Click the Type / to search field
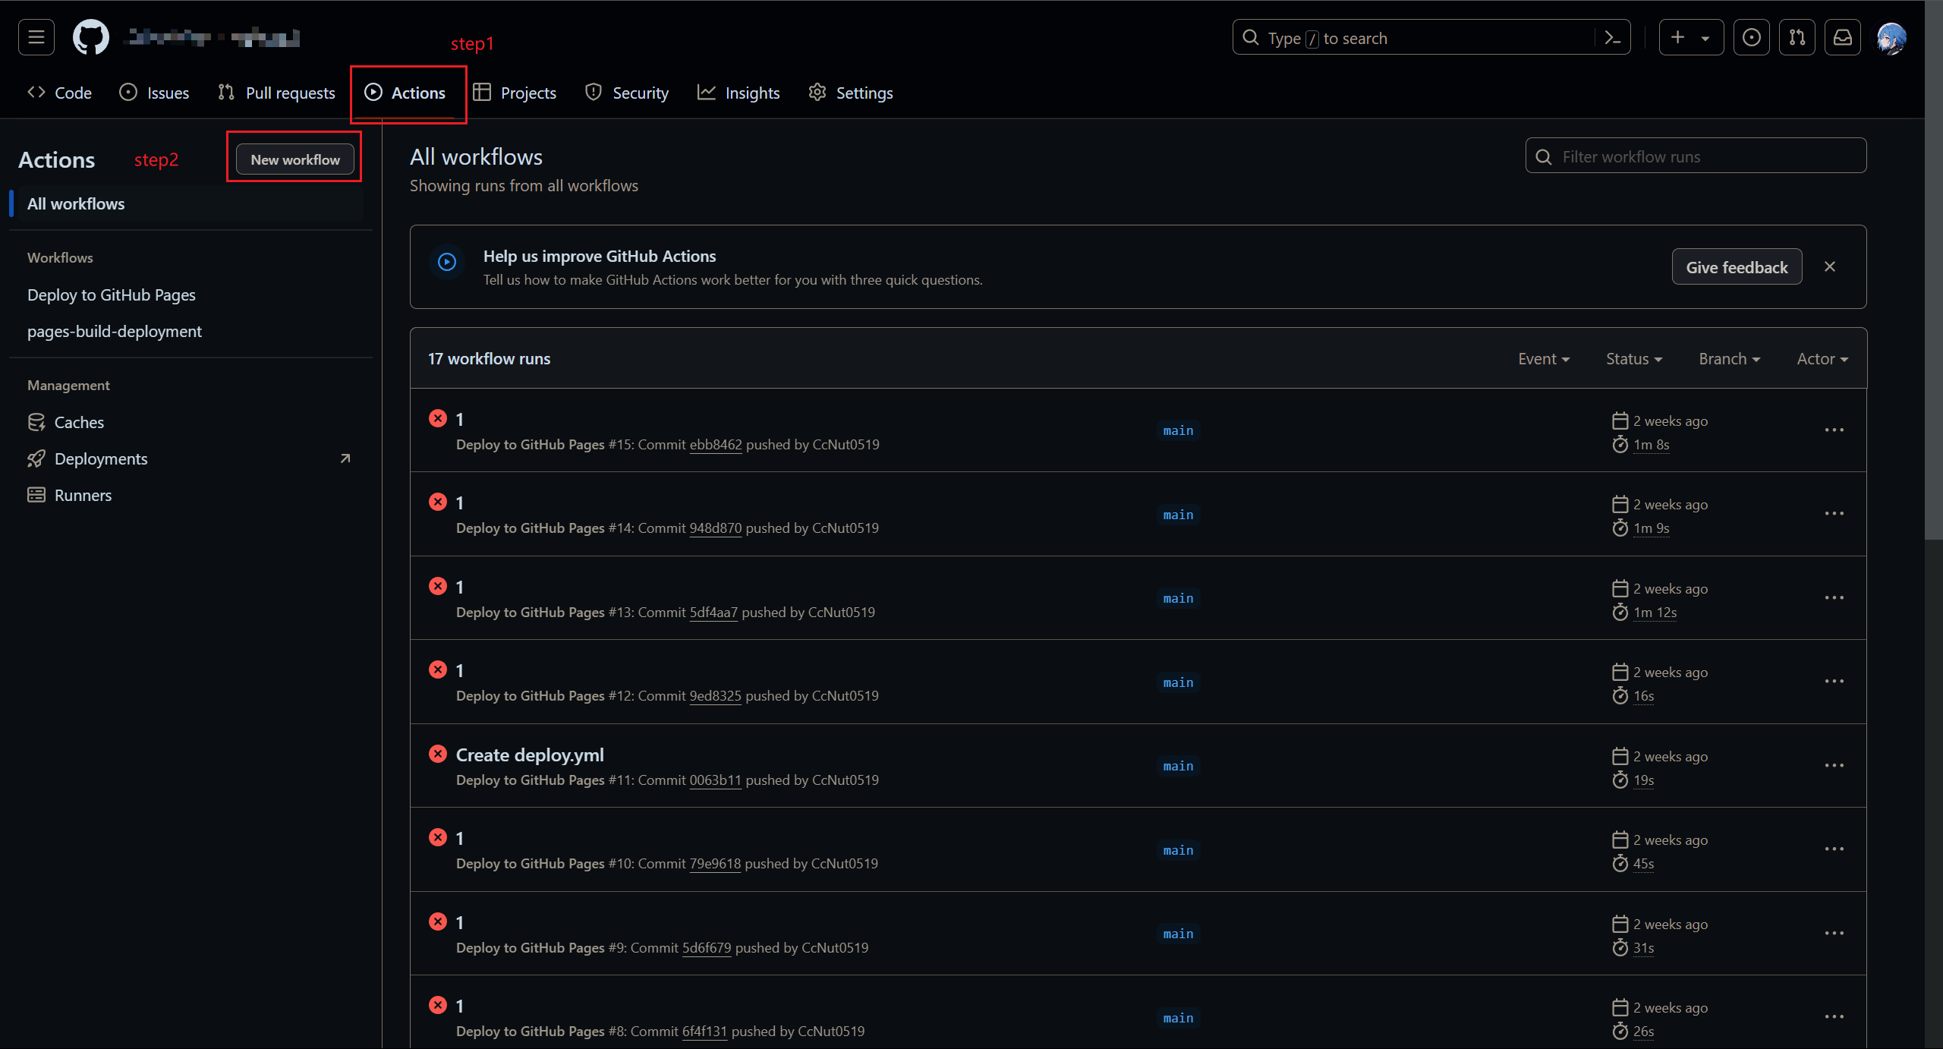Image resolution: width=1943 pixels, height=1049 pixels. tap(1431, 38)
